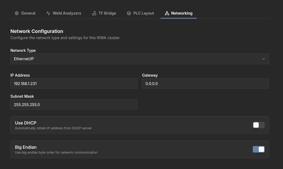Enable the Use DHCP switch
The image size is (283, 169).
(x=259, y=125)
